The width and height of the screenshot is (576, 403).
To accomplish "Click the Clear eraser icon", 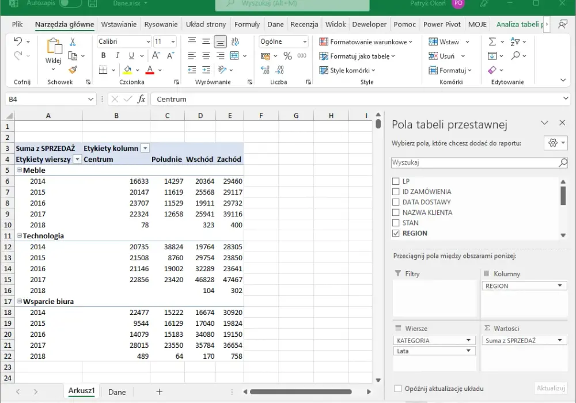I will pyautogui.click(x=492, y=70).
